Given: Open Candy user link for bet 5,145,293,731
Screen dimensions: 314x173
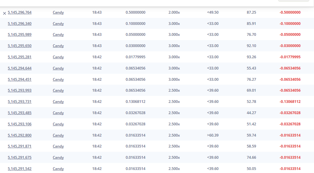Looking at the screenshot, I should 58,102.
